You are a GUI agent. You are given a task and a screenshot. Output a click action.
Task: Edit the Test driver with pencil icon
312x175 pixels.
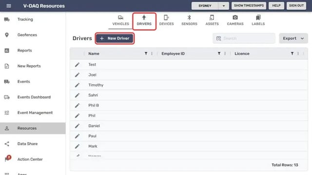click(77, 65)
